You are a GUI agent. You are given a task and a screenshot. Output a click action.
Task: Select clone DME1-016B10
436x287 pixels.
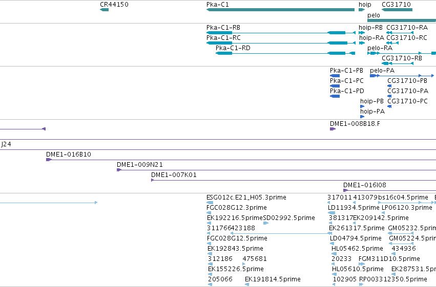pos(241,160)
